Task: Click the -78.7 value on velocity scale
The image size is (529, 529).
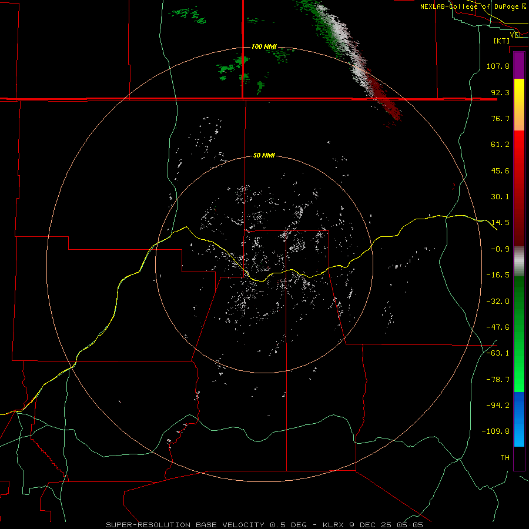Action: pyautogui.click(x=498, y=380)
